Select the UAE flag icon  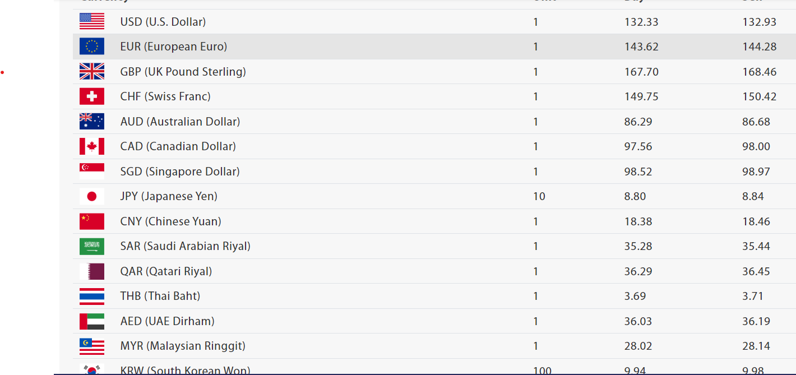click(92, 321)
